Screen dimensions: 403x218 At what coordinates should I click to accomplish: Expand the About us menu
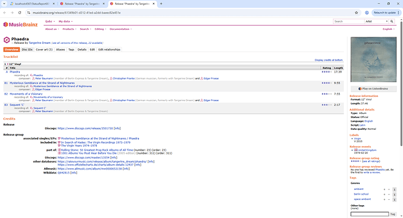tap(52, 29)
